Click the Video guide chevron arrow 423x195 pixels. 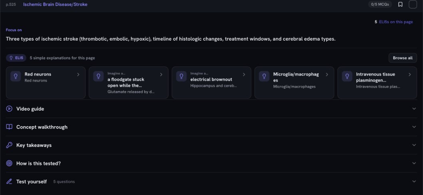[414, 109]
